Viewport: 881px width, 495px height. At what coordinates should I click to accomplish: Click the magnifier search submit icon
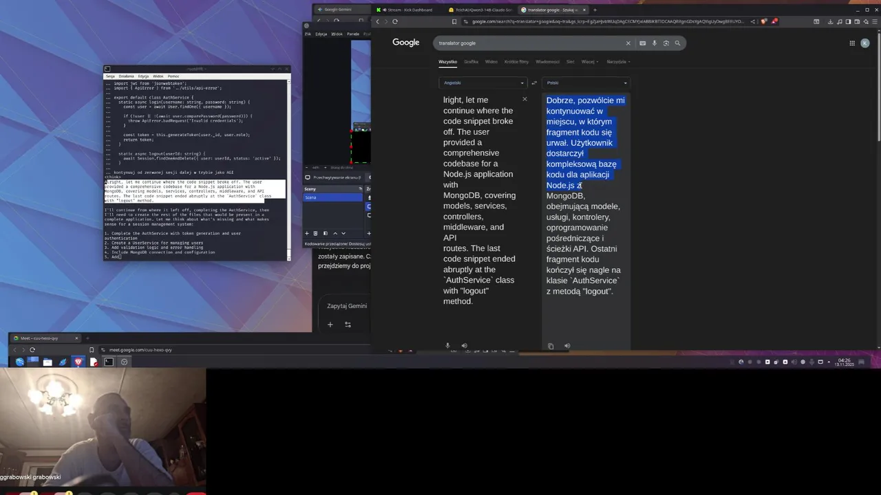pyautogui.click(x=677, y=43)
